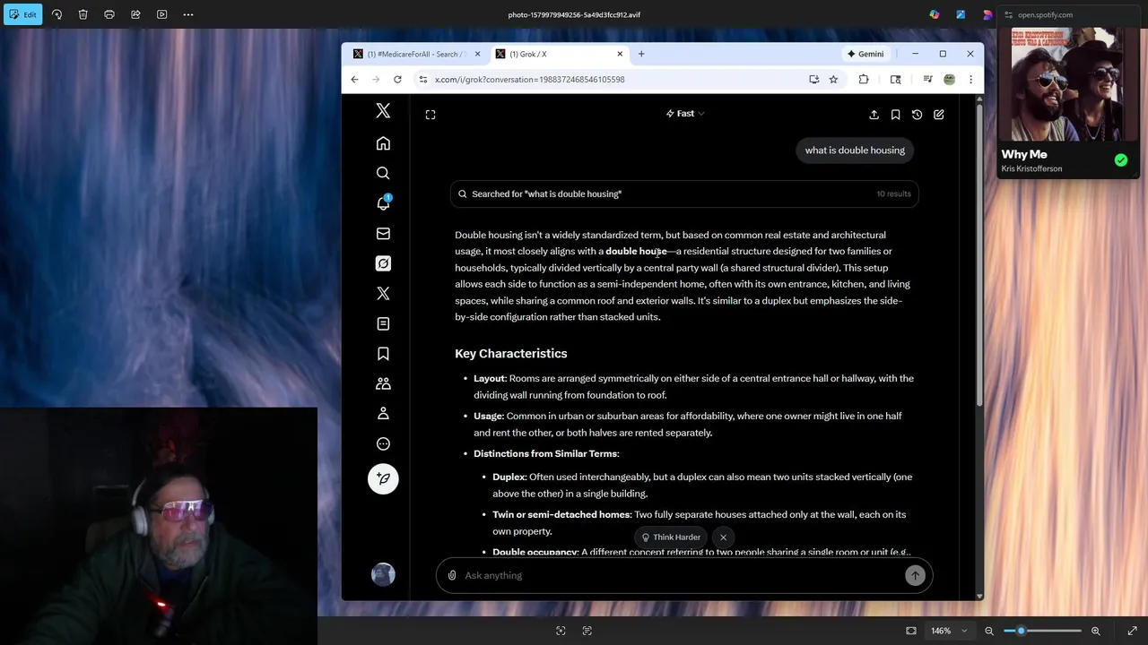The height and width of the screenshot is (645, 1148).
Task: Close the #MedicareForAll Search tab
Action: pyautogui.click(x=477, y=54)
